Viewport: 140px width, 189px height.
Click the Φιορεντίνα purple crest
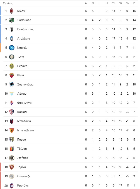12,103
